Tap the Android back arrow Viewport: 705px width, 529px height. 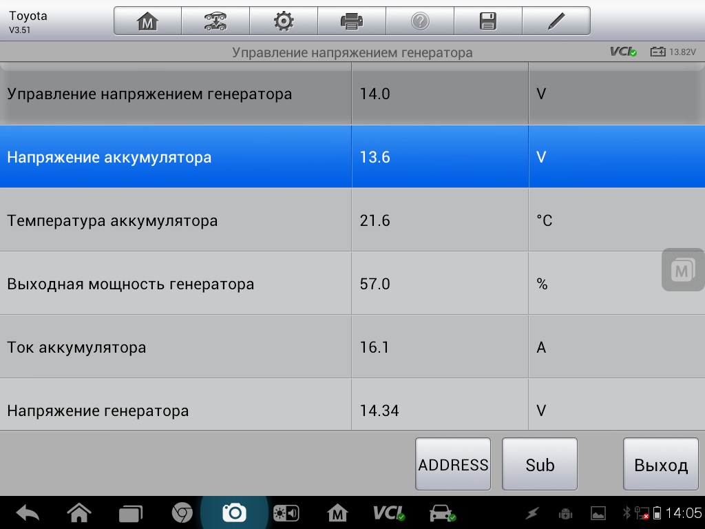[x=28, y=513]
